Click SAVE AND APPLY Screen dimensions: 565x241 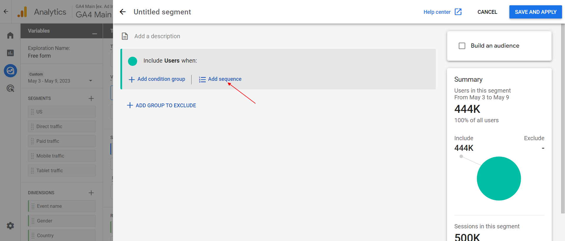536,12
